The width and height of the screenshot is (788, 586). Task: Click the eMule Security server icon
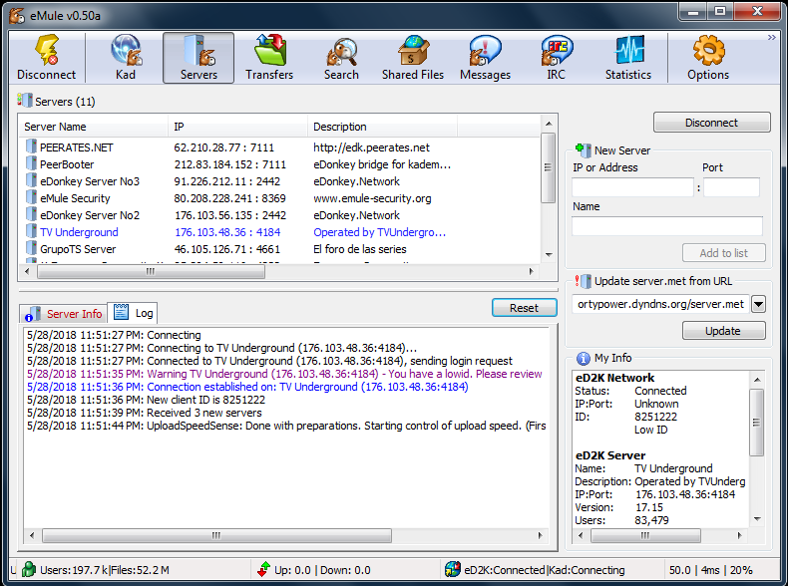[x=31, y=198]
